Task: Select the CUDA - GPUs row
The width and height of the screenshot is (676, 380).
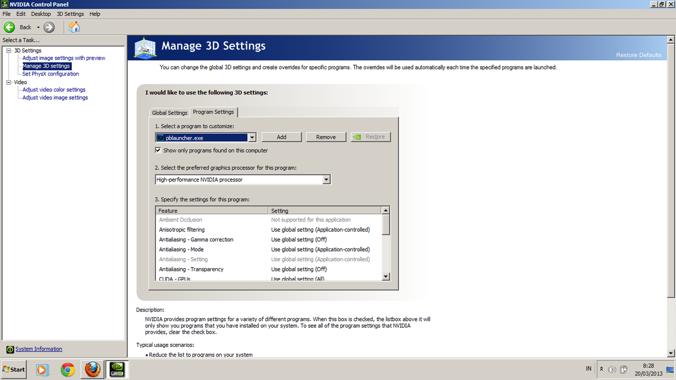Action: coord(268,278)
